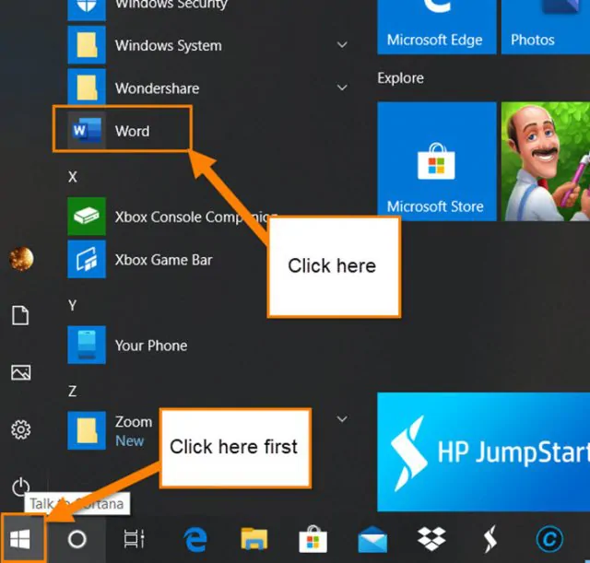This screenshot has width=590, height=563.
Task: Expand the Zoom folder chevron
Action: (x=342, y=418)
